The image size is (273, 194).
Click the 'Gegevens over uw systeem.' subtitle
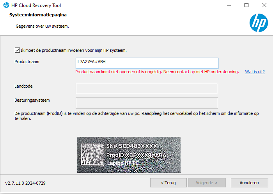(x=42, y=26)
